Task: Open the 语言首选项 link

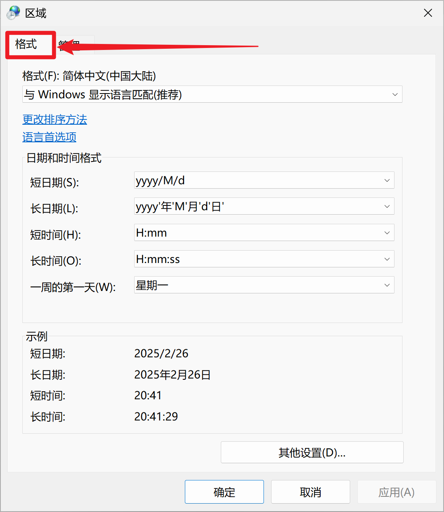Action: pos(49,137)
